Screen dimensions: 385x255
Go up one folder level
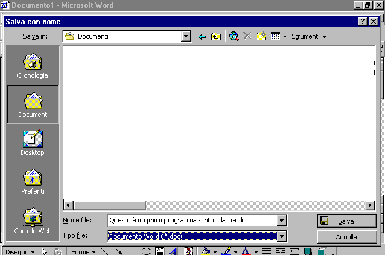pos(216,37)
